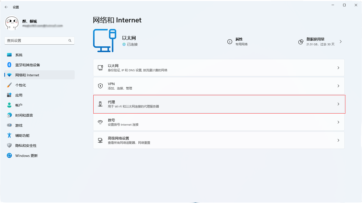The width and height of the screenshot is (362, 203).
Task: Click the 设置 window title
Action: 16,7
